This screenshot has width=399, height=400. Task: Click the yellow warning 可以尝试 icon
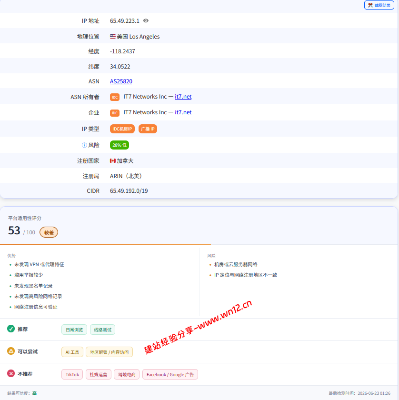(x=11, y=351)
